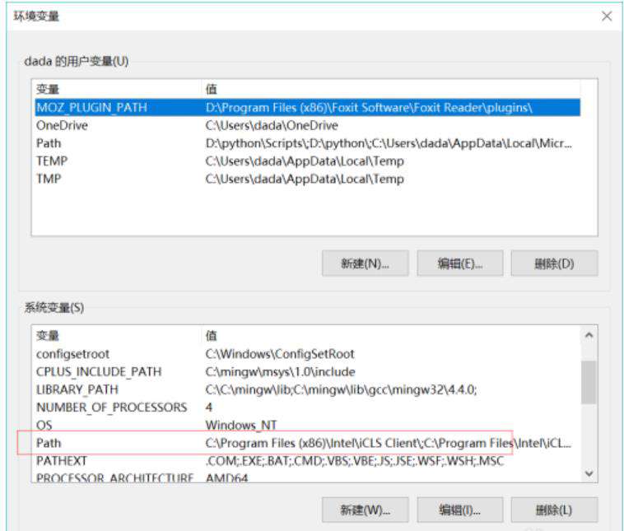
Task: Select the PATHEXT system variable
Action: click(307, 460)
